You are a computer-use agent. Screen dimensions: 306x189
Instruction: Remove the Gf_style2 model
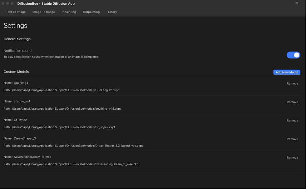click(292, 121)
